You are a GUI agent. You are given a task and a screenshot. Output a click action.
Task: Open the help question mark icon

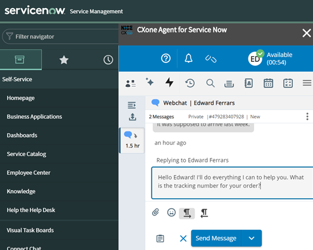coord(166,58)
